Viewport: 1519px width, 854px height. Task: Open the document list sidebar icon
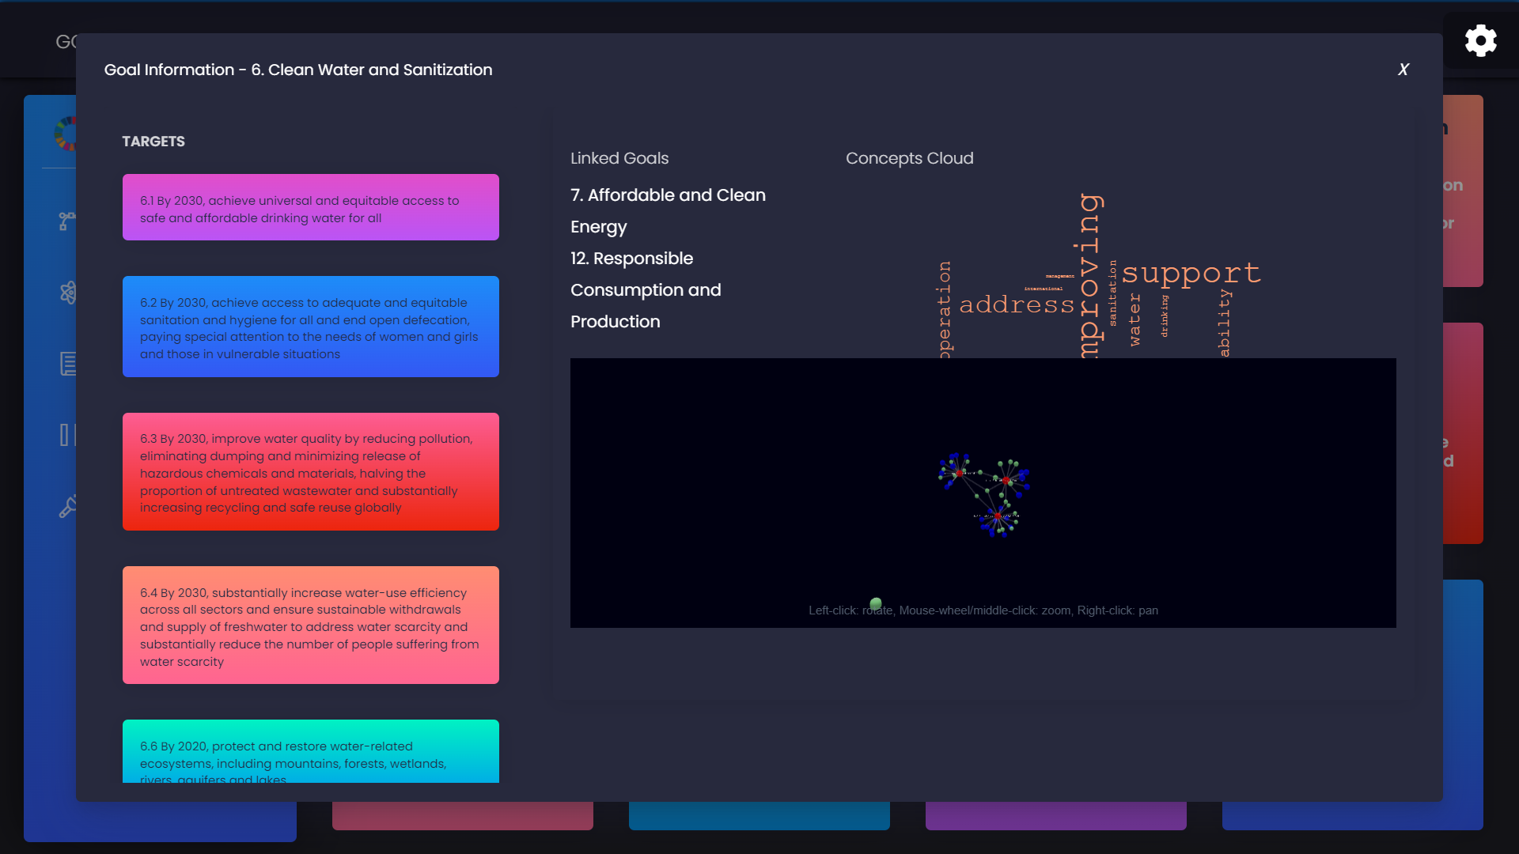[x=68, y=364]
